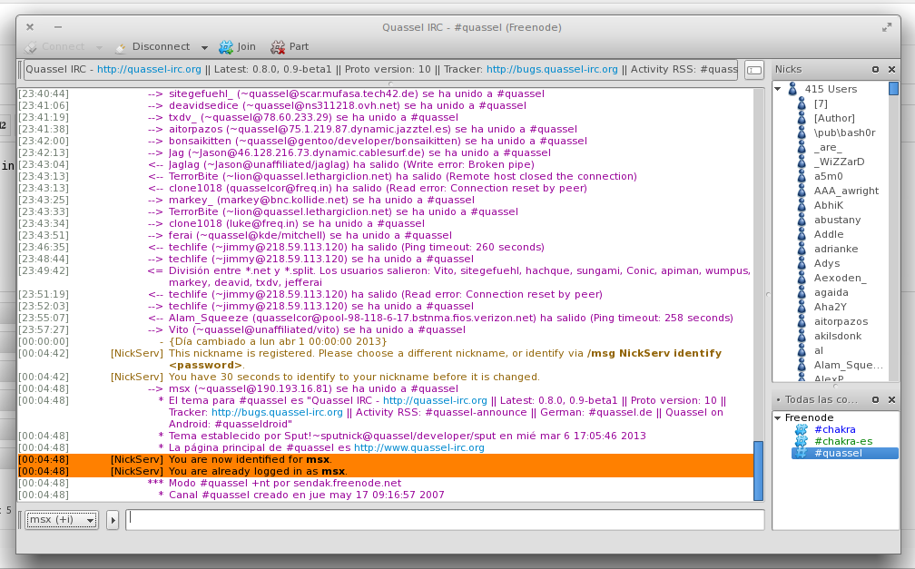Select user abustany in nick list
915x569 pixels.
click(837, 220)
